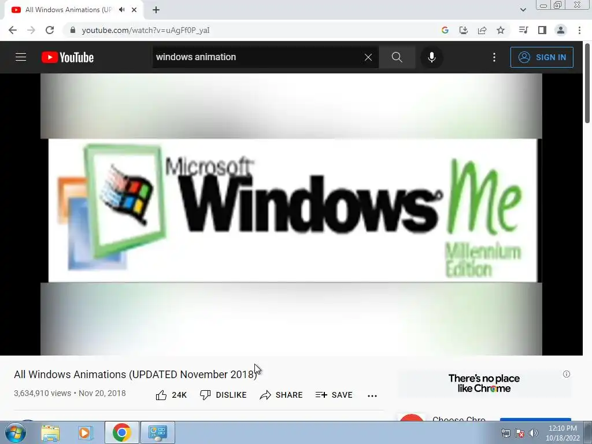The image size is (592, 444).
Task: Open a new browser tab
Action: 156,10
